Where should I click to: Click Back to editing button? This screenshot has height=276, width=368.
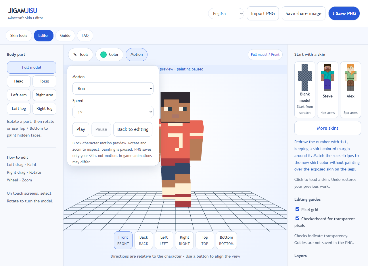(133, 129)
